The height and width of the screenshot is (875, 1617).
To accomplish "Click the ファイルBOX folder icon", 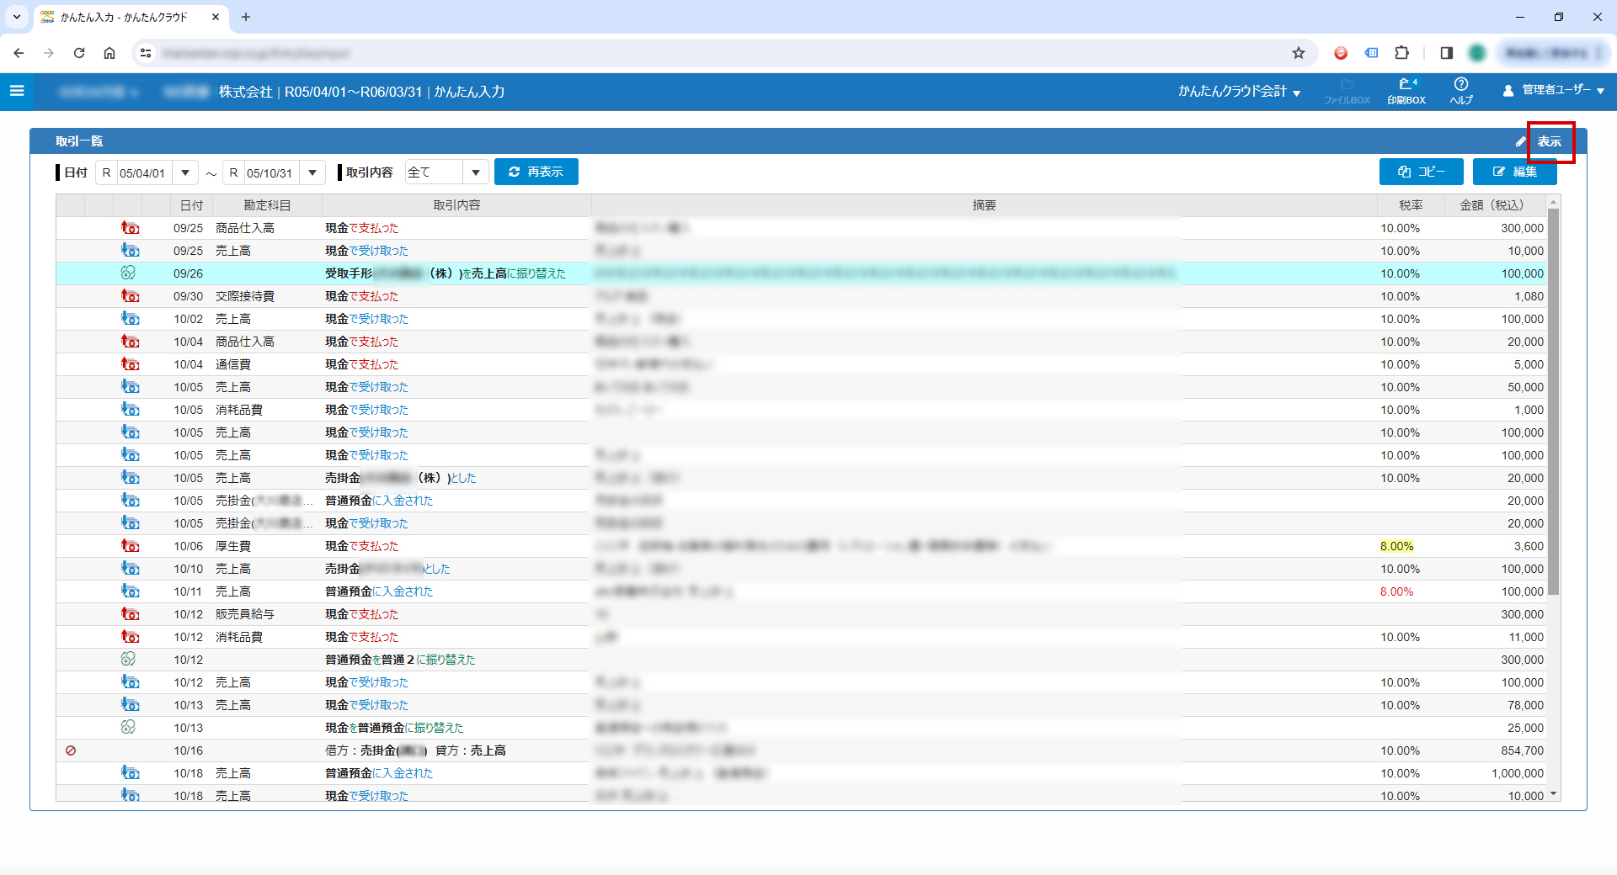I will [x=1347, y=91].
